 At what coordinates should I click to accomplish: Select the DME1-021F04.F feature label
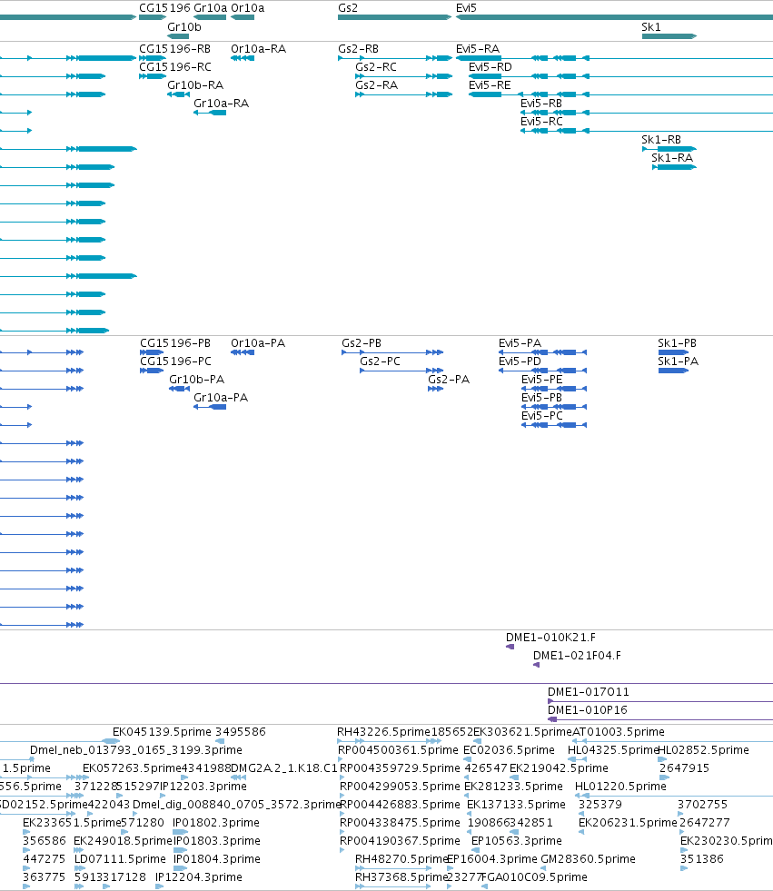(577, 656)
